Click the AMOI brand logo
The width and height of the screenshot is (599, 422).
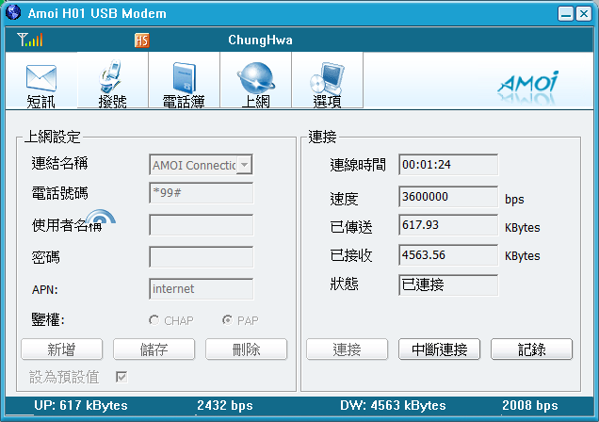pyautogui.click(x=528, y=87)
